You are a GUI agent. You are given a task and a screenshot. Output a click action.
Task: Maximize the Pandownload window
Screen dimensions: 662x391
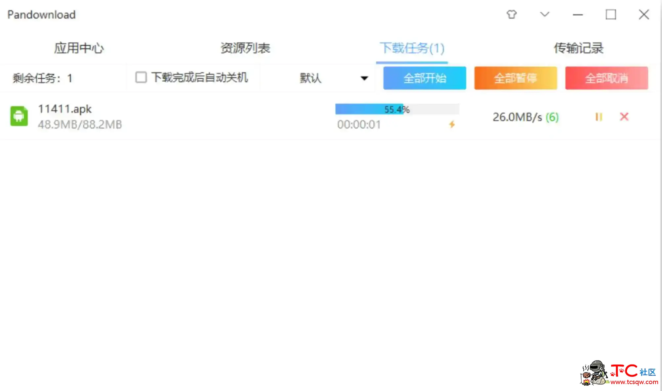click(x=611, y=15)
